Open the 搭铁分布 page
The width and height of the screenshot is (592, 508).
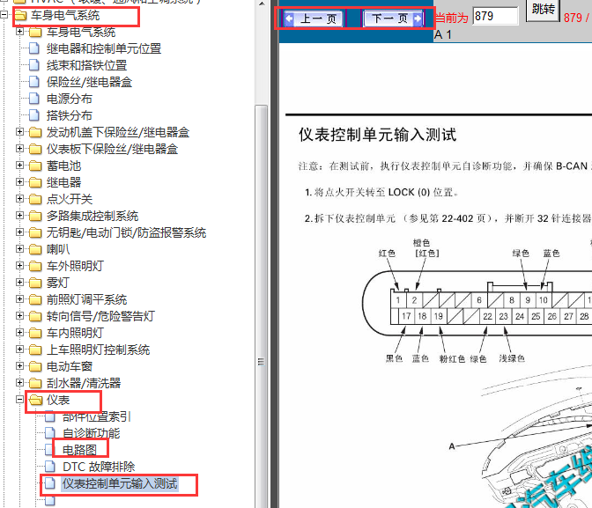[x=69, y=115]
